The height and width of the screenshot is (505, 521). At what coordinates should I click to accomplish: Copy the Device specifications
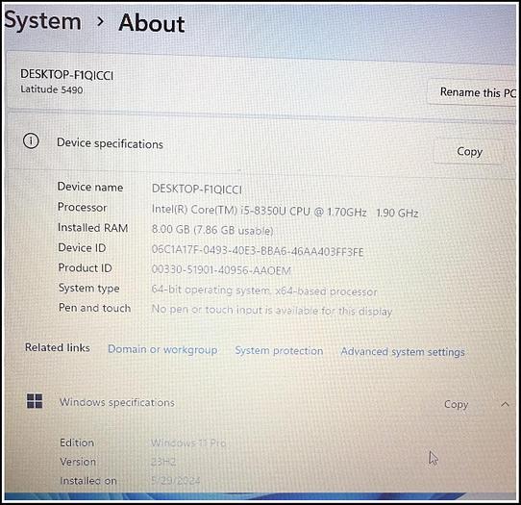tap(469, 152)
